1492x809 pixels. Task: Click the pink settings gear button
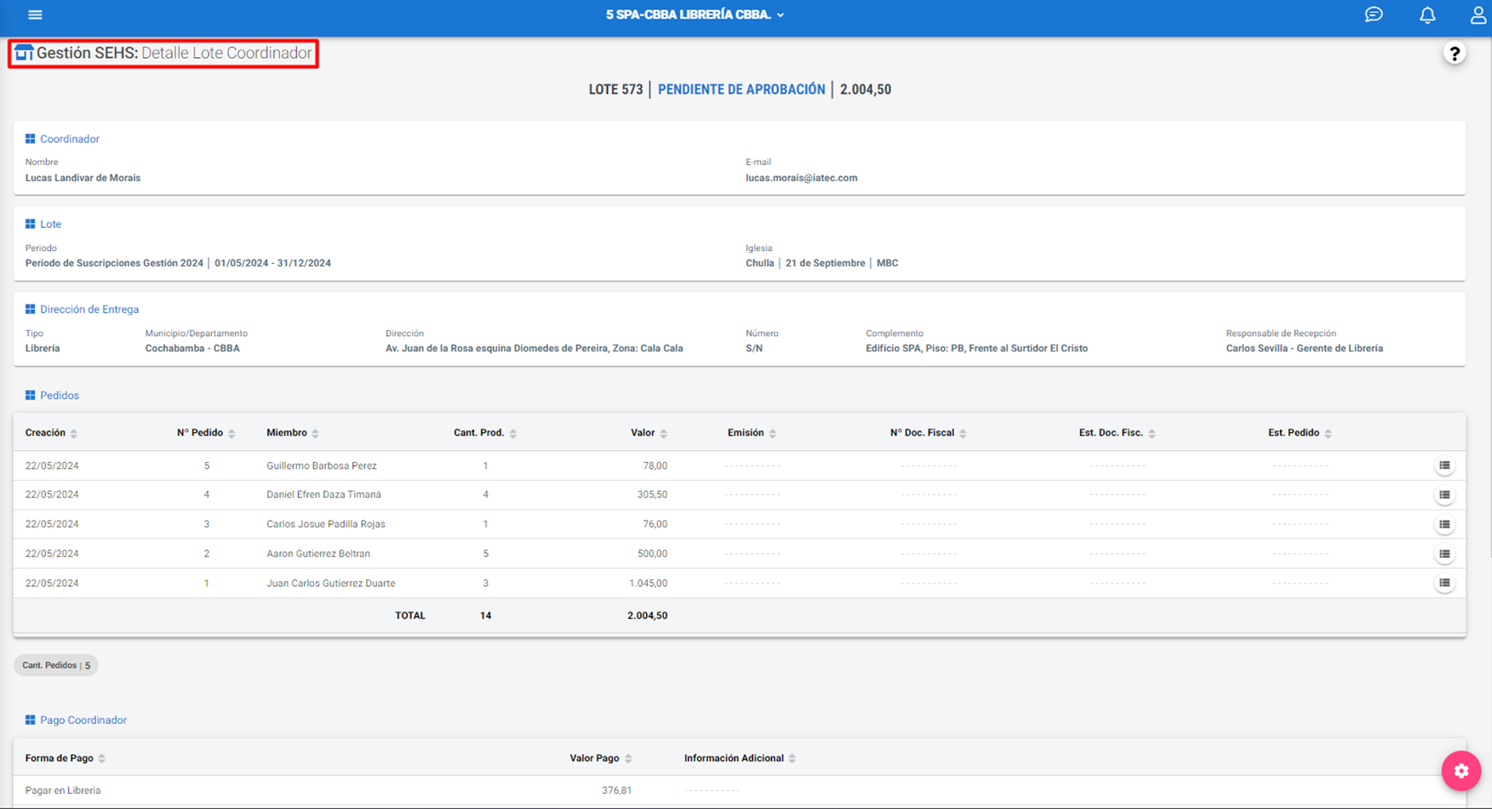pyautogui.click(x=1461, y=771)
